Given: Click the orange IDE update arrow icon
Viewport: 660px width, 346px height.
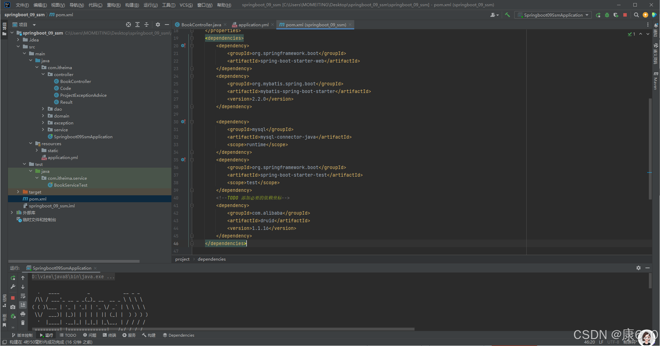Looking at the screenshot, I should [x=645, y=15].
